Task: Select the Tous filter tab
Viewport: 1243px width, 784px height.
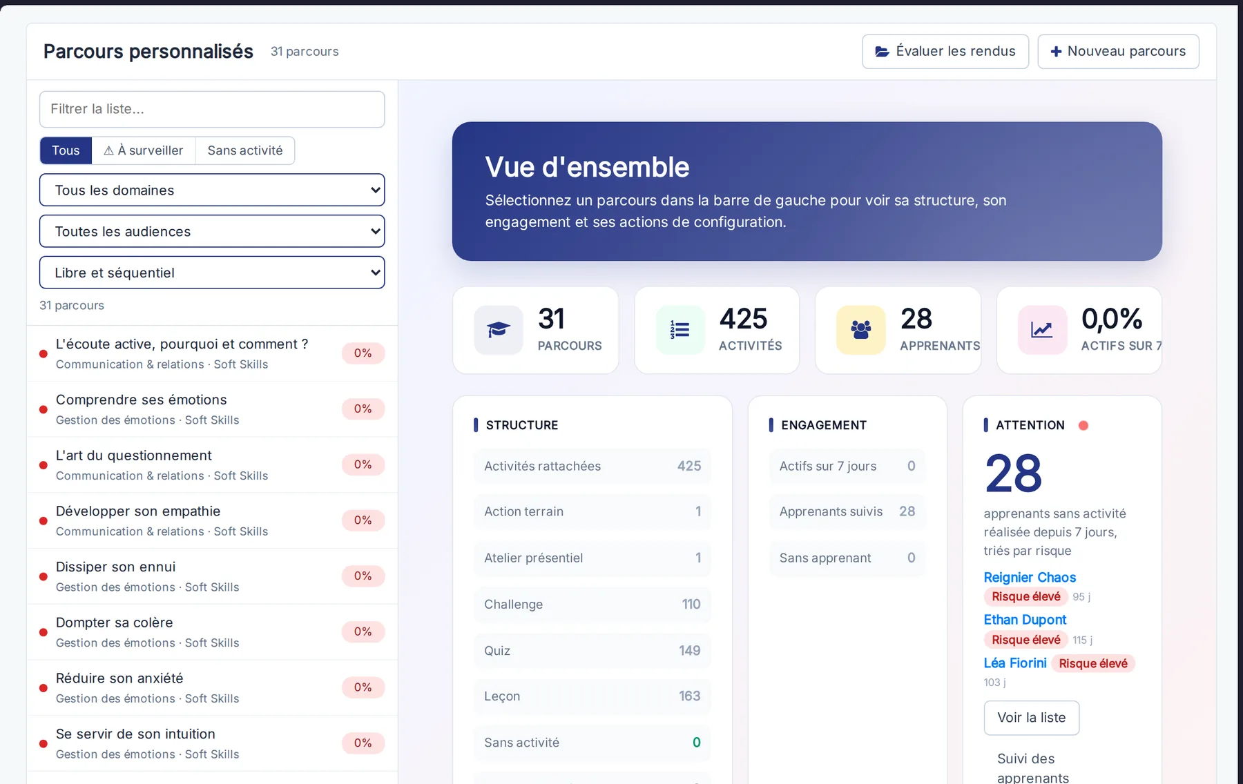Action: (x=66, y=150)
